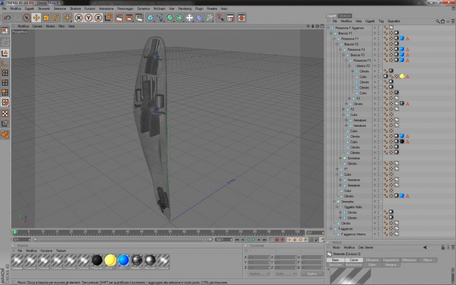Click the Applica button
Image resolution: width=456 pixels, height=285 pixels.
tap(312, 274)
